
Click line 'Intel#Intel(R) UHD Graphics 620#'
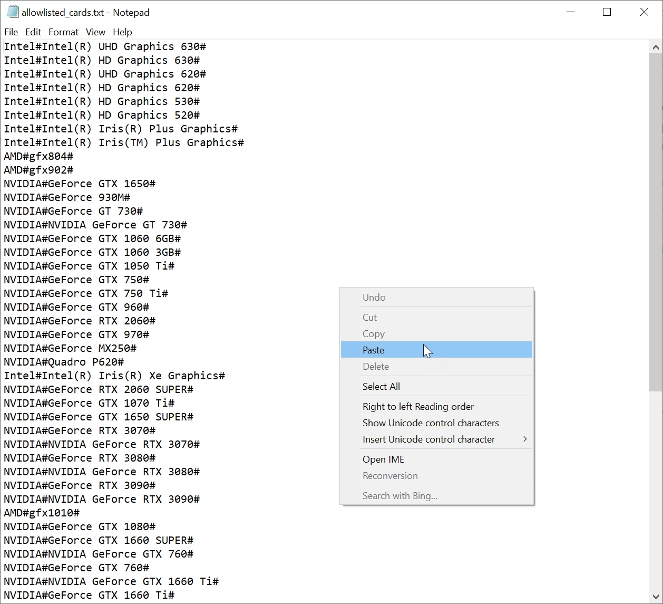point(105,74)
